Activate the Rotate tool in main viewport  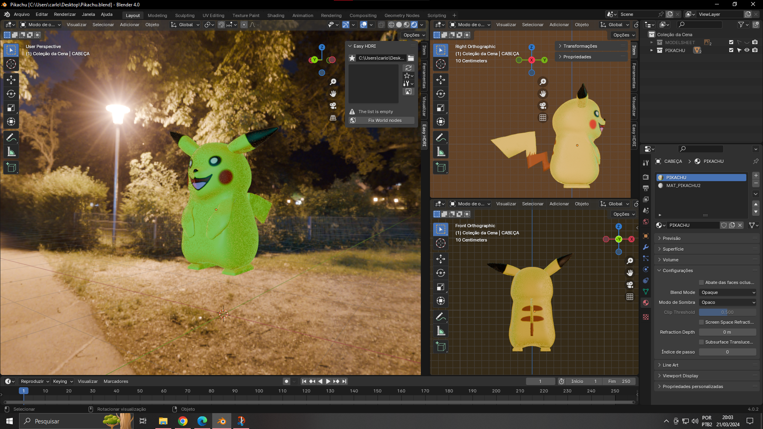tap(11, 94)
